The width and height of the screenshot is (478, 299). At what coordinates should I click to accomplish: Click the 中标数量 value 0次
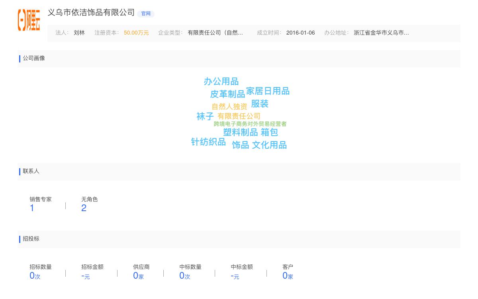[x=184, y=276]
